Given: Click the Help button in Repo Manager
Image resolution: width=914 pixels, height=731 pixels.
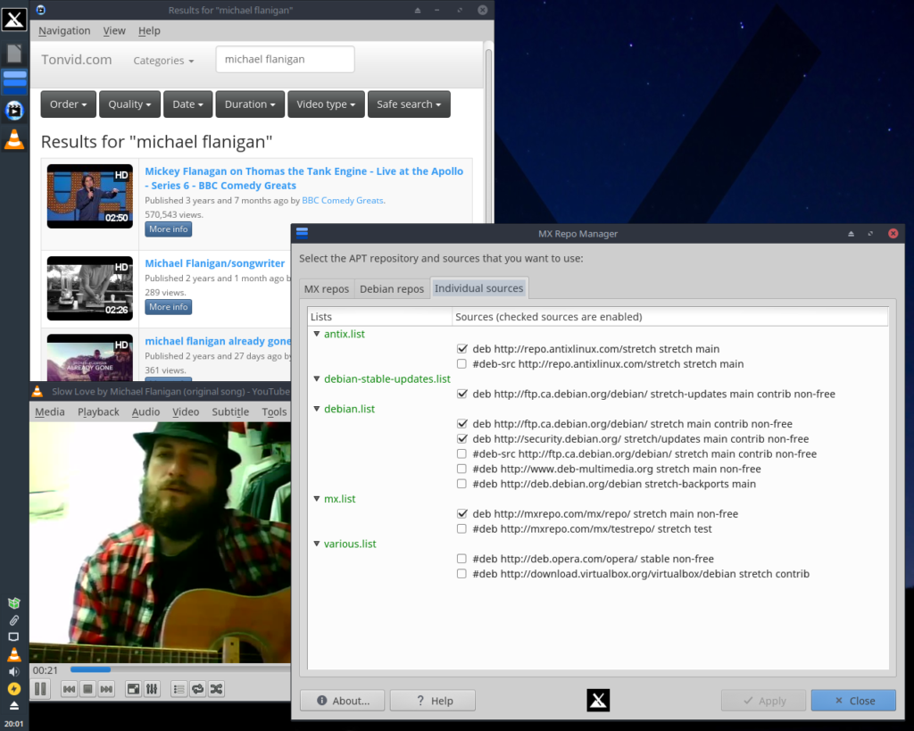Looking at the screenshot, I should click(433, 701).
